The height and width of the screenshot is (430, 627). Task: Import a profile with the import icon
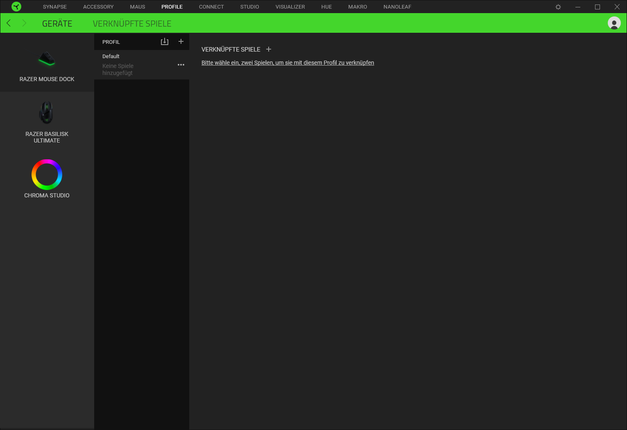(x=165, y=42)
